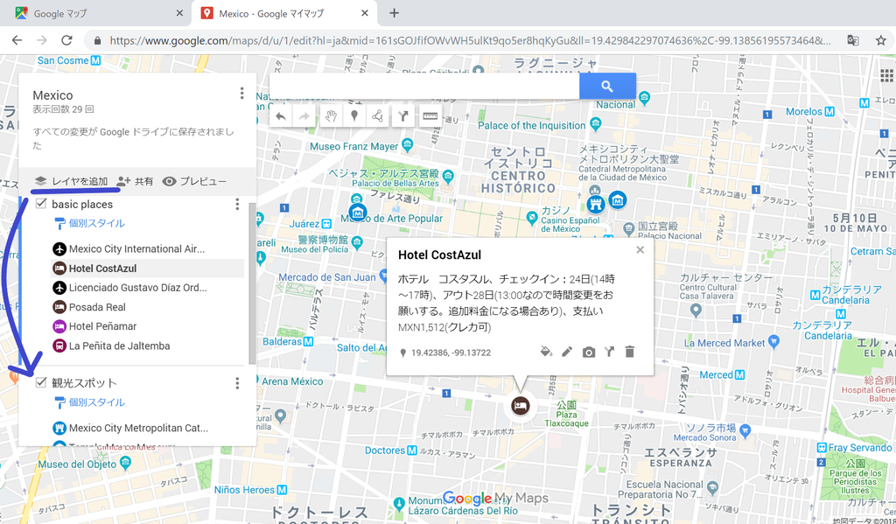Viewport: 896px width, 524px height.
Task: Click the map search input field
Action: [x=424, y=87]
